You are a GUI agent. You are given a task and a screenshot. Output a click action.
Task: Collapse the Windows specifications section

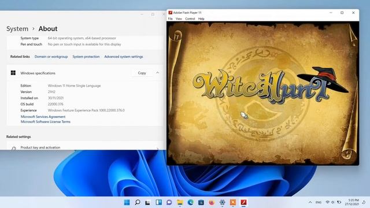[x=158, y=73]
